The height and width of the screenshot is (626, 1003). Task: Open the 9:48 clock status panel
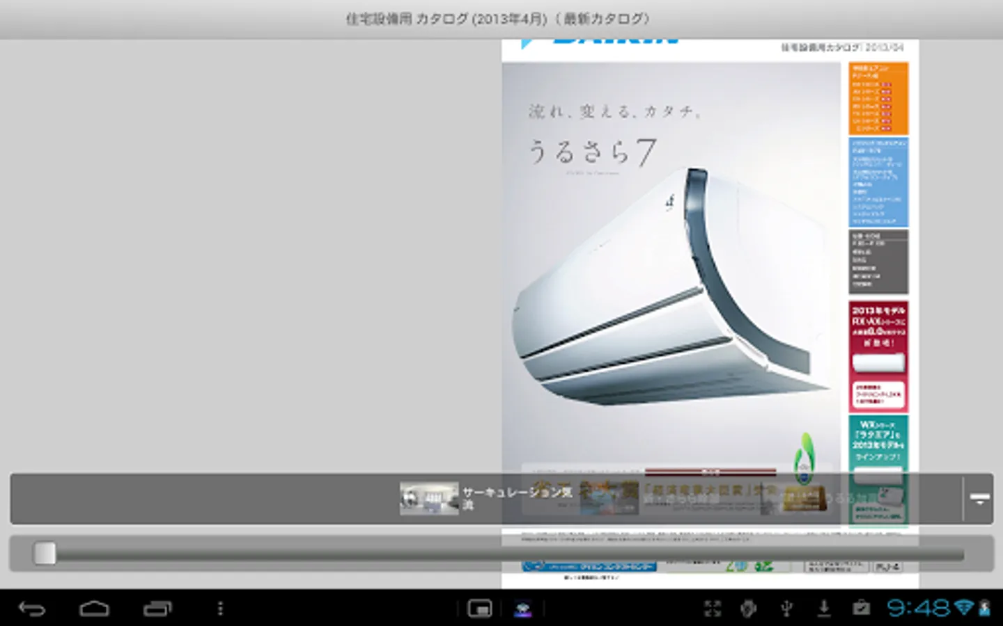point(919,609)
